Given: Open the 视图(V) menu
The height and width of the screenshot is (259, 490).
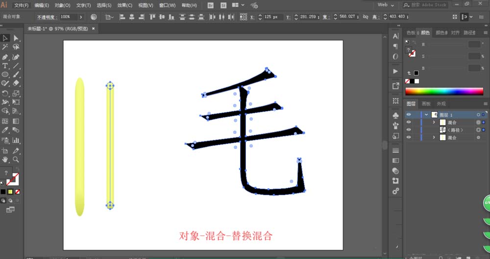Looking at the screenshot, I should (x=146, y=5).
